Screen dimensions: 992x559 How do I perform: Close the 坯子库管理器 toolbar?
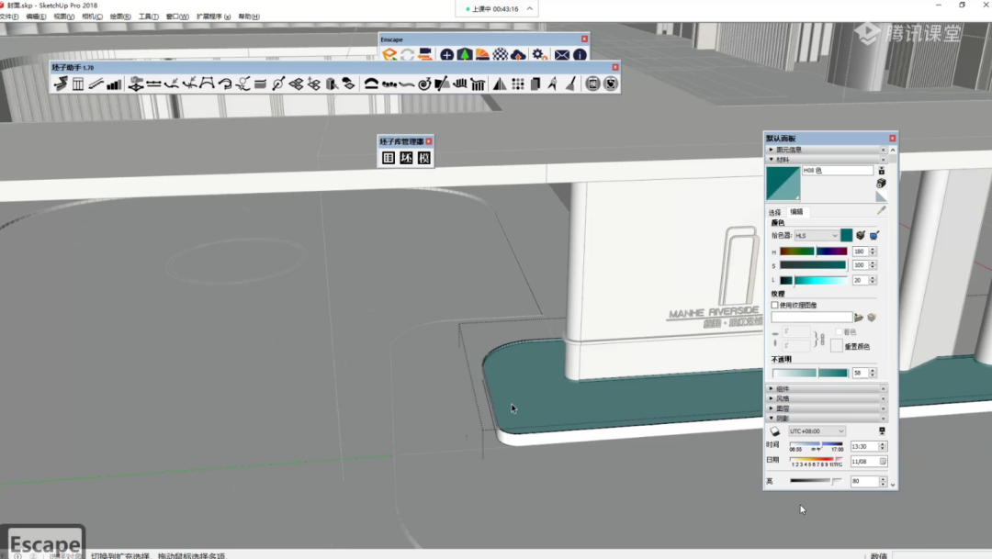click(x=429, y=141)
